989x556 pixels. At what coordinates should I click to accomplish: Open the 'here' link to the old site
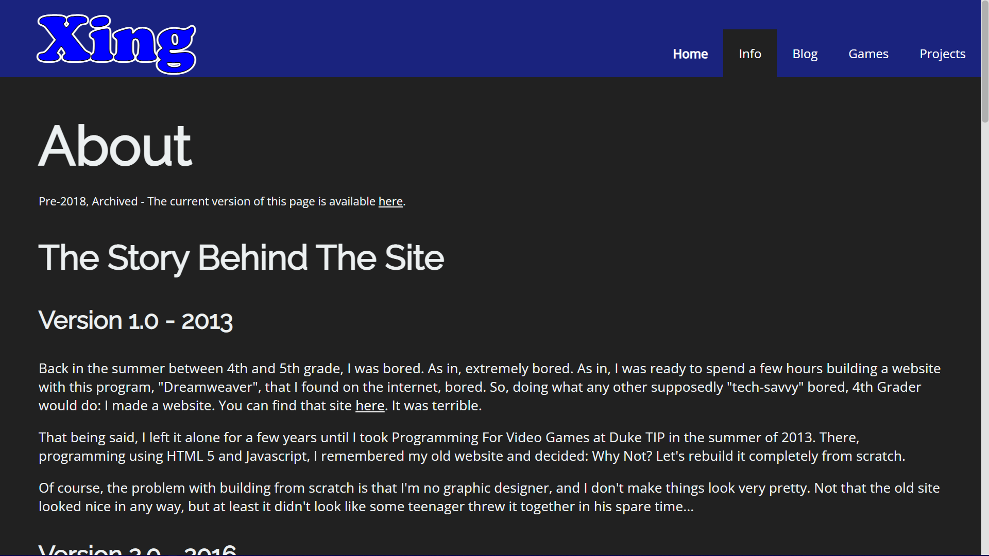tap(370, 406)
